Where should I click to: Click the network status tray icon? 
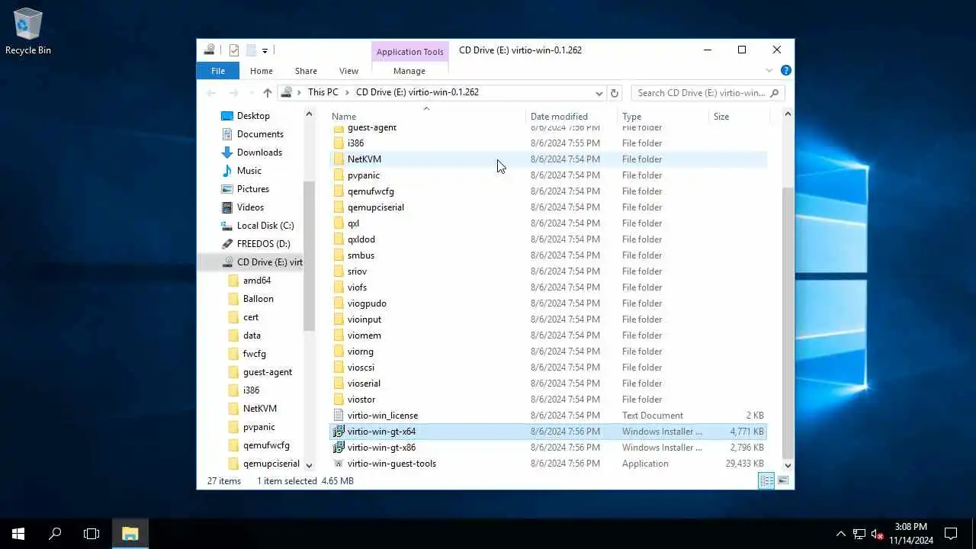click(859, 534)
